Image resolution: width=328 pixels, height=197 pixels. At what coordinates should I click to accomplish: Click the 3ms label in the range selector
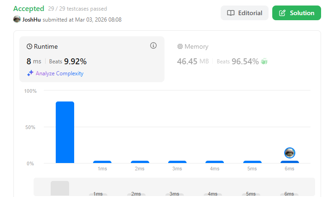(x=174, y=194)
